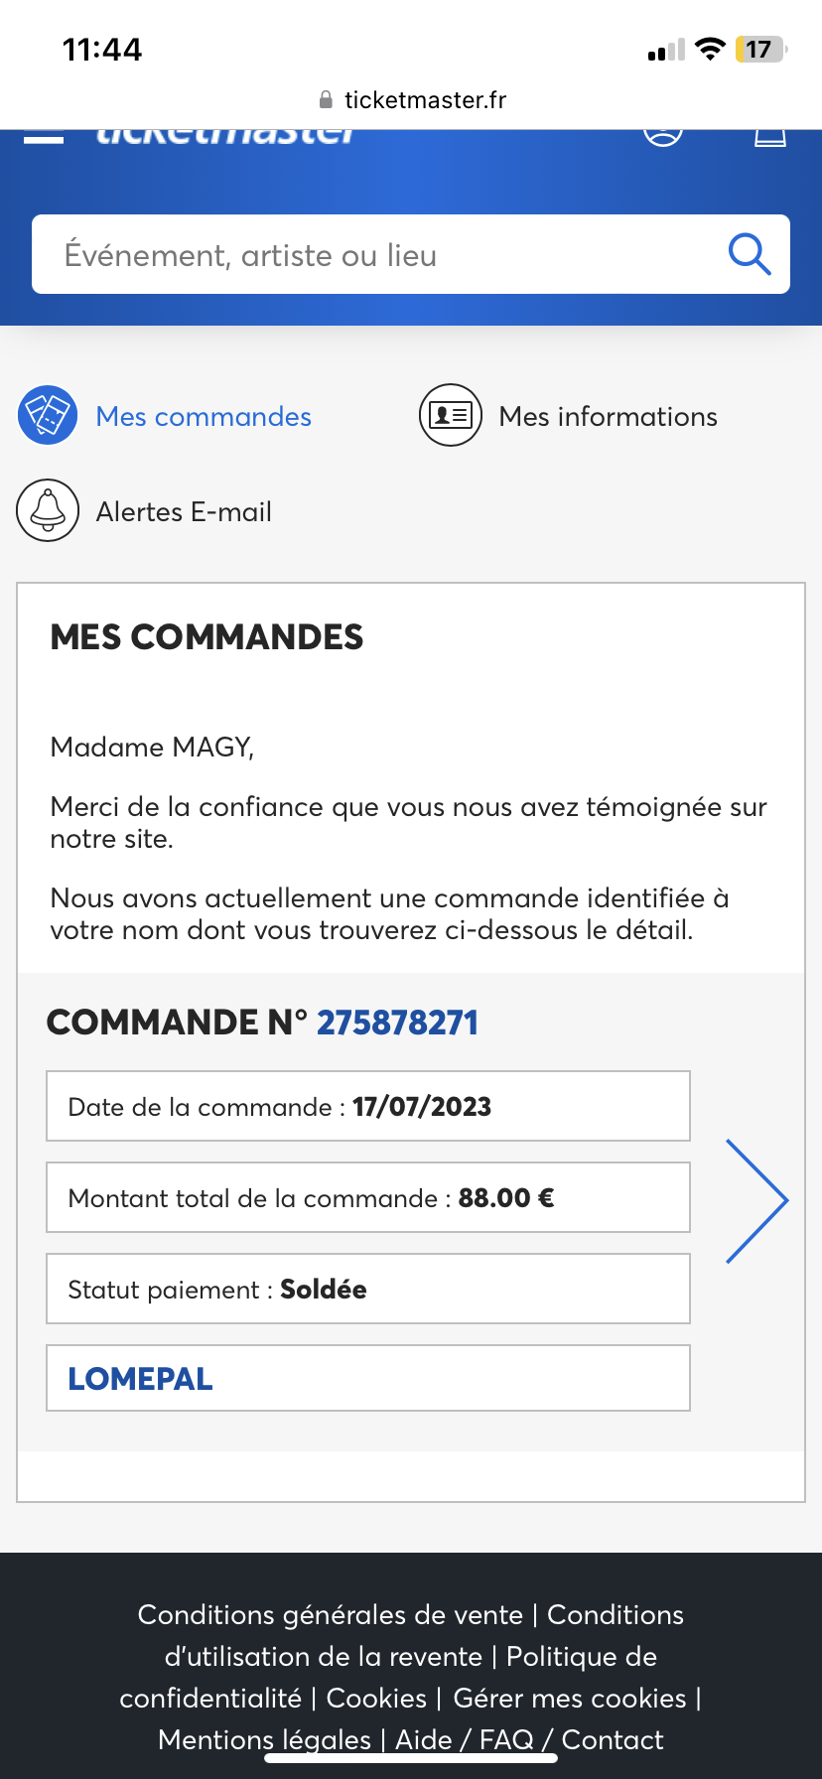Open Conditions générales de vente link
This screenshot has width=822, height=1779.
click(330, 1615)
